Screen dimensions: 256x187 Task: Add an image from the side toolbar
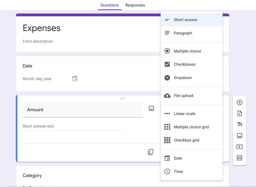(240, 135)
